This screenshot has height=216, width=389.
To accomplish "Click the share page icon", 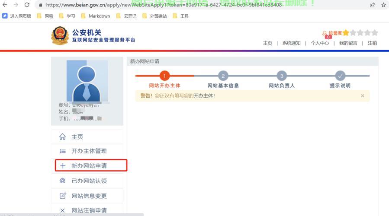I will (x=373, y=5).
